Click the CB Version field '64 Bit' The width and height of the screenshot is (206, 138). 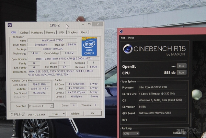pos(162,107)
